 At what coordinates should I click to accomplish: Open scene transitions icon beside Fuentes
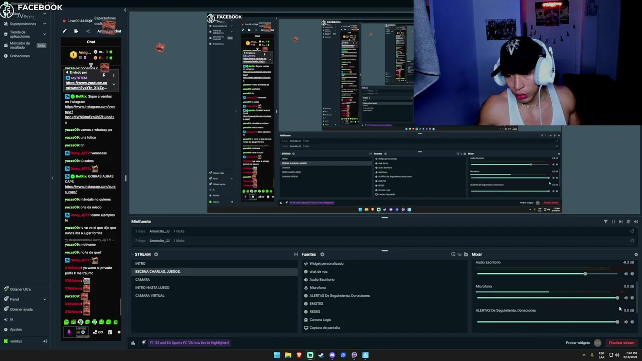pos(295,254)
